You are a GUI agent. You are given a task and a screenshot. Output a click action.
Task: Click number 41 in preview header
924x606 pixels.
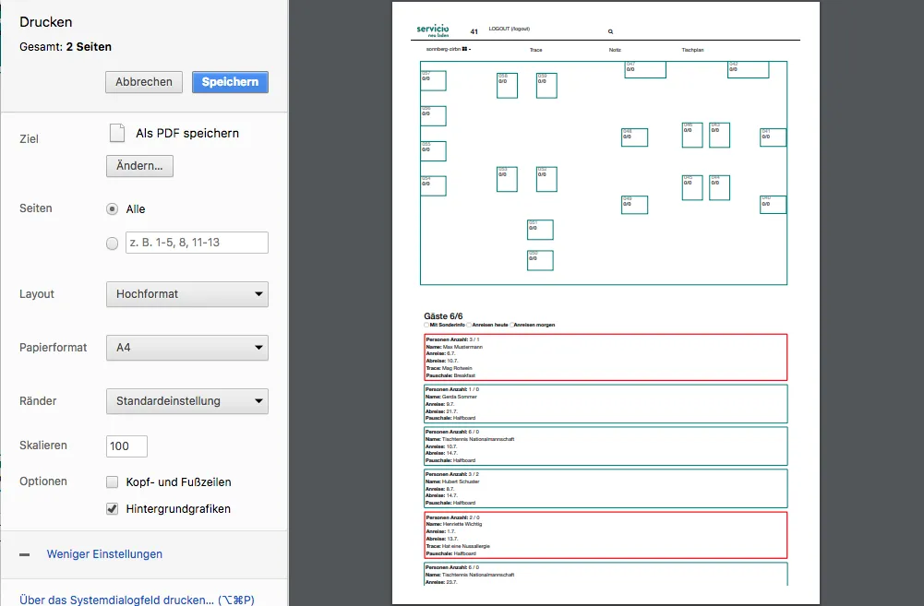(474, 31)
